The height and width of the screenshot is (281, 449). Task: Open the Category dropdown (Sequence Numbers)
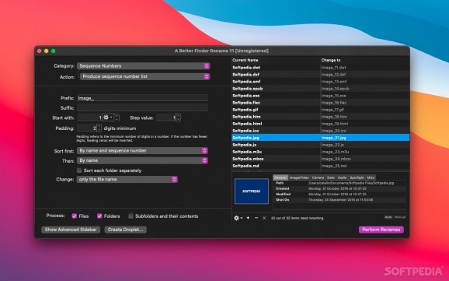click(x=143, y=66)
